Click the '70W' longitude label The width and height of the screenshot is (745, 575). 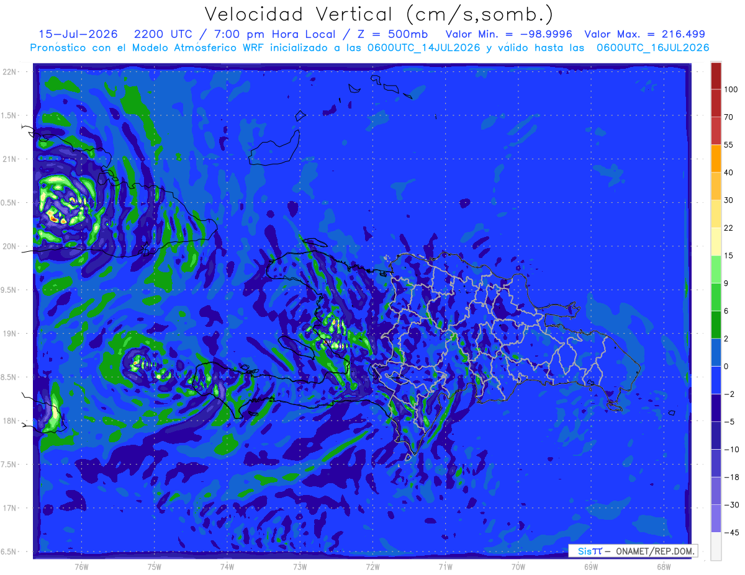518,566
